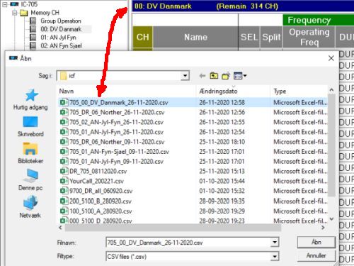Sort files by Navn column header
The image size is (354, 266).
coord(127,92)
